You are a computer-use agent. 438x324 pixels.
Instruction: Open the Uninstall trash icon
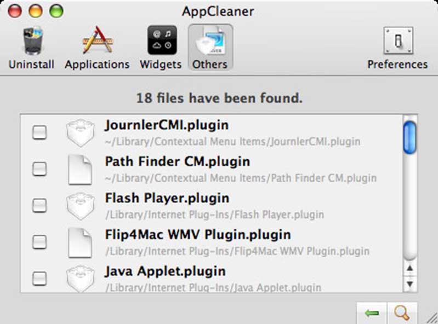pyautogui.click(x=31, y=42)
